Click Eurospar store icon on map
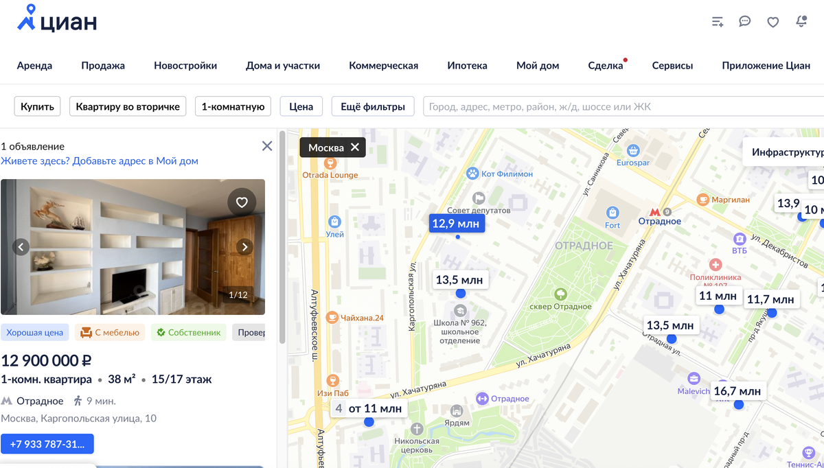 point(633,150)
